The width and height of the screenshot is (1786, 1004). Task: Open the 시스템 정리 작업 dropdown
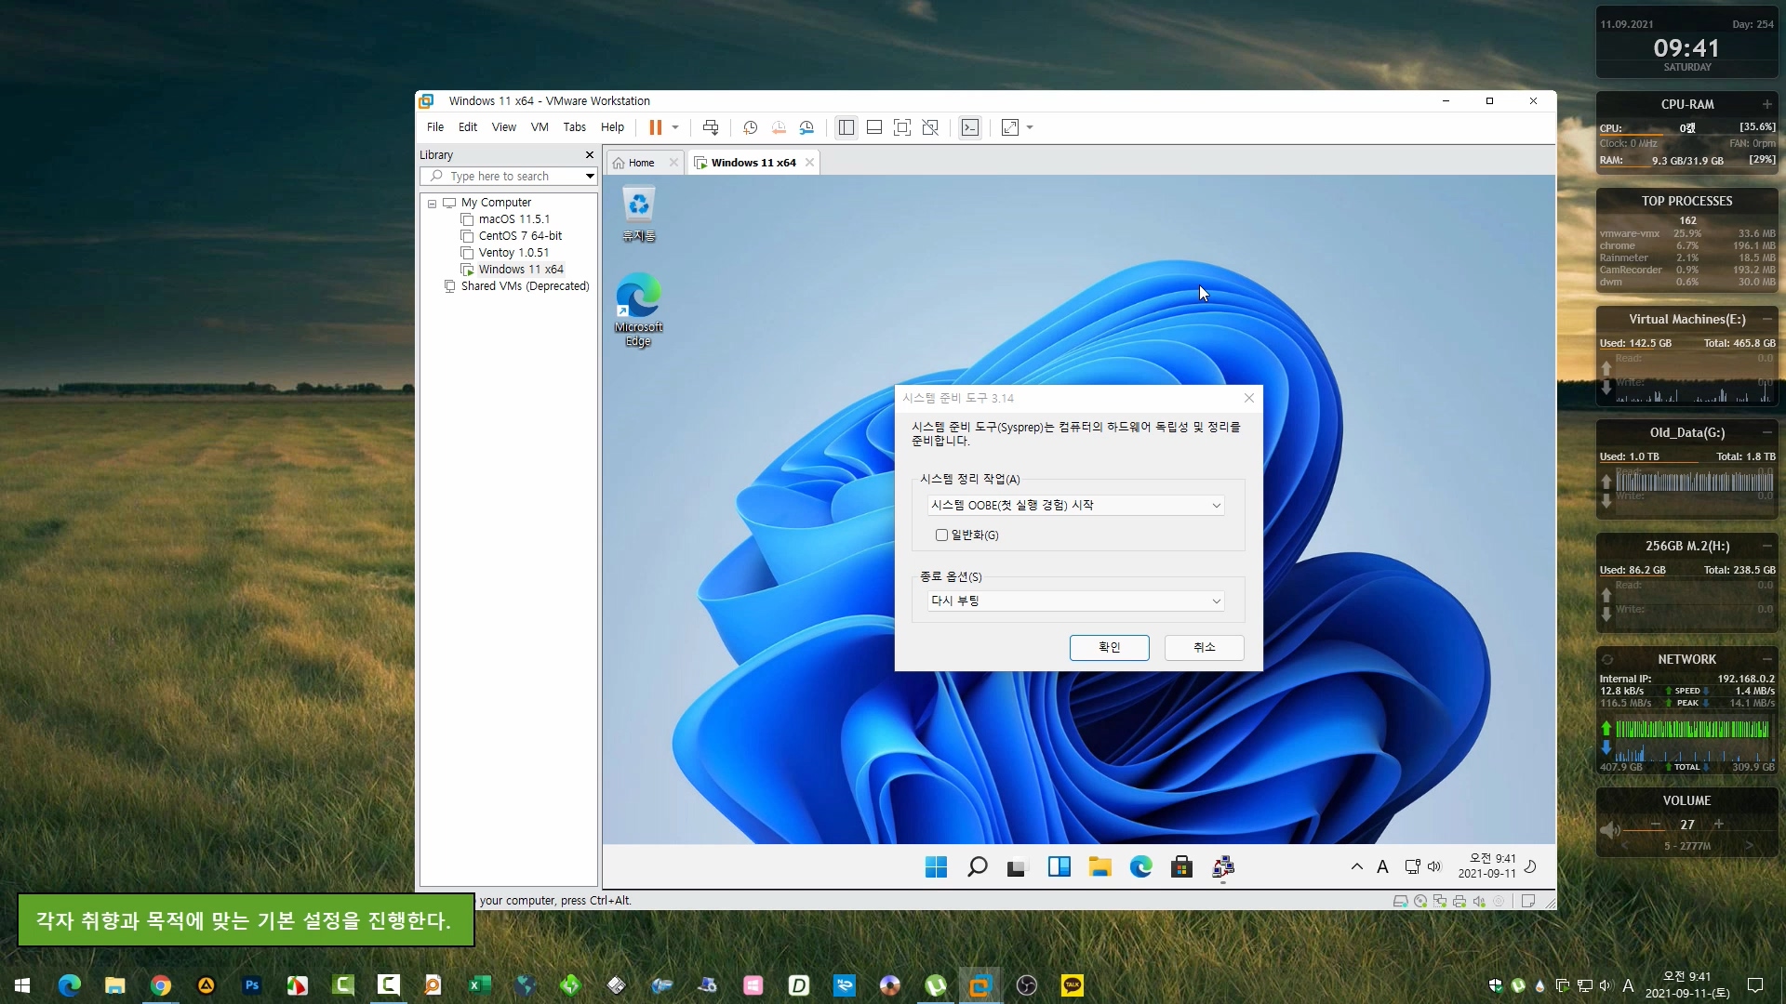(x=1075, y=505)
